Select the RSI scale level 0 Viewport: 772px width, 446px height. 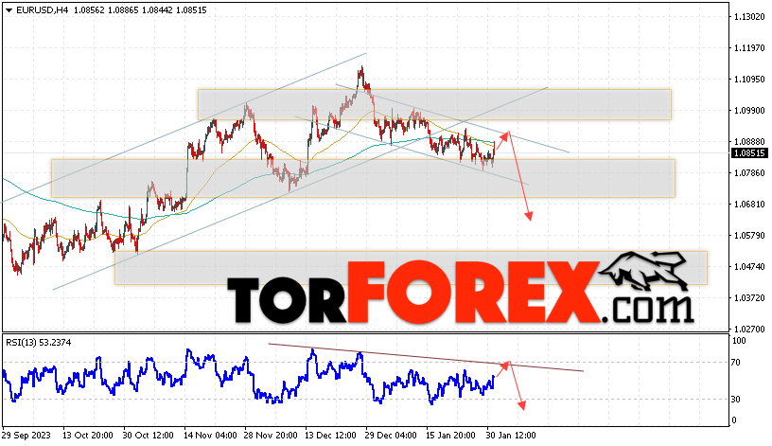pyautogui.click(x=734, y=420)
